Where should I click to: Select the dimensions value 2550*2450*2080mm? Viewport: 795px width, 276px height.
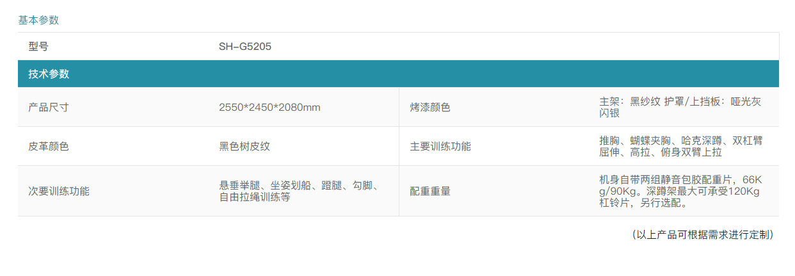coord(269,107)
